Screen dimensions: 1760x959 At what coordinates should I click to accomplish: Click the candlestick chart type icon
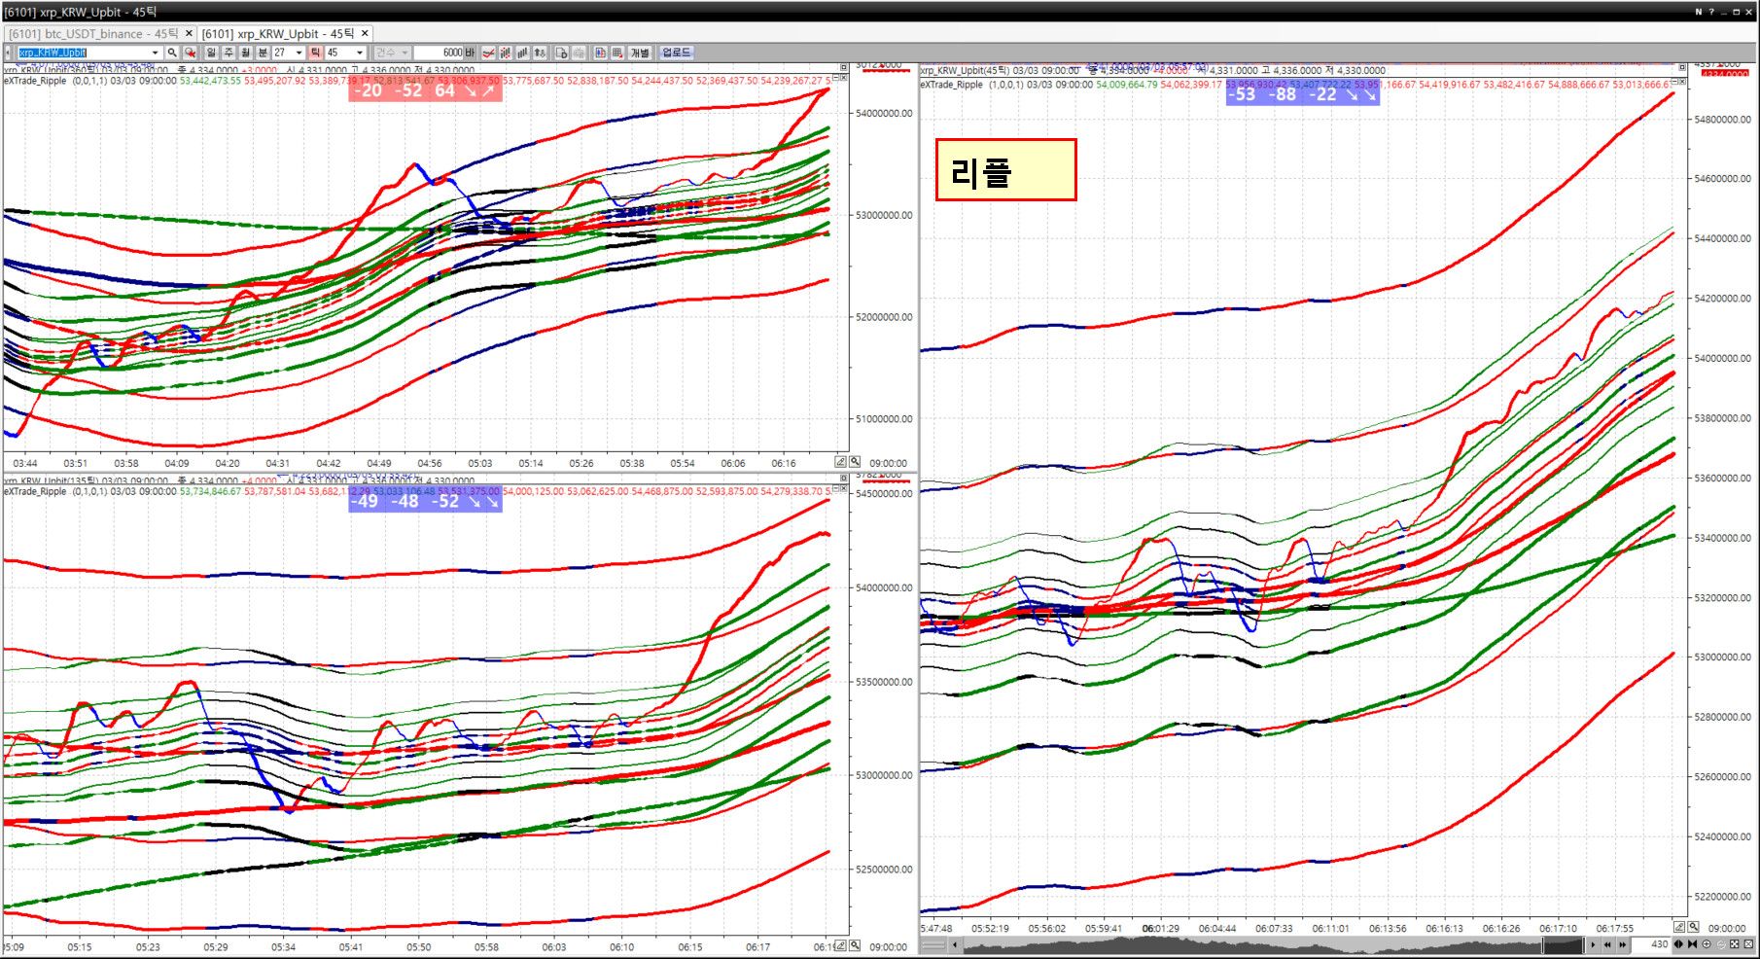(506, 53)
